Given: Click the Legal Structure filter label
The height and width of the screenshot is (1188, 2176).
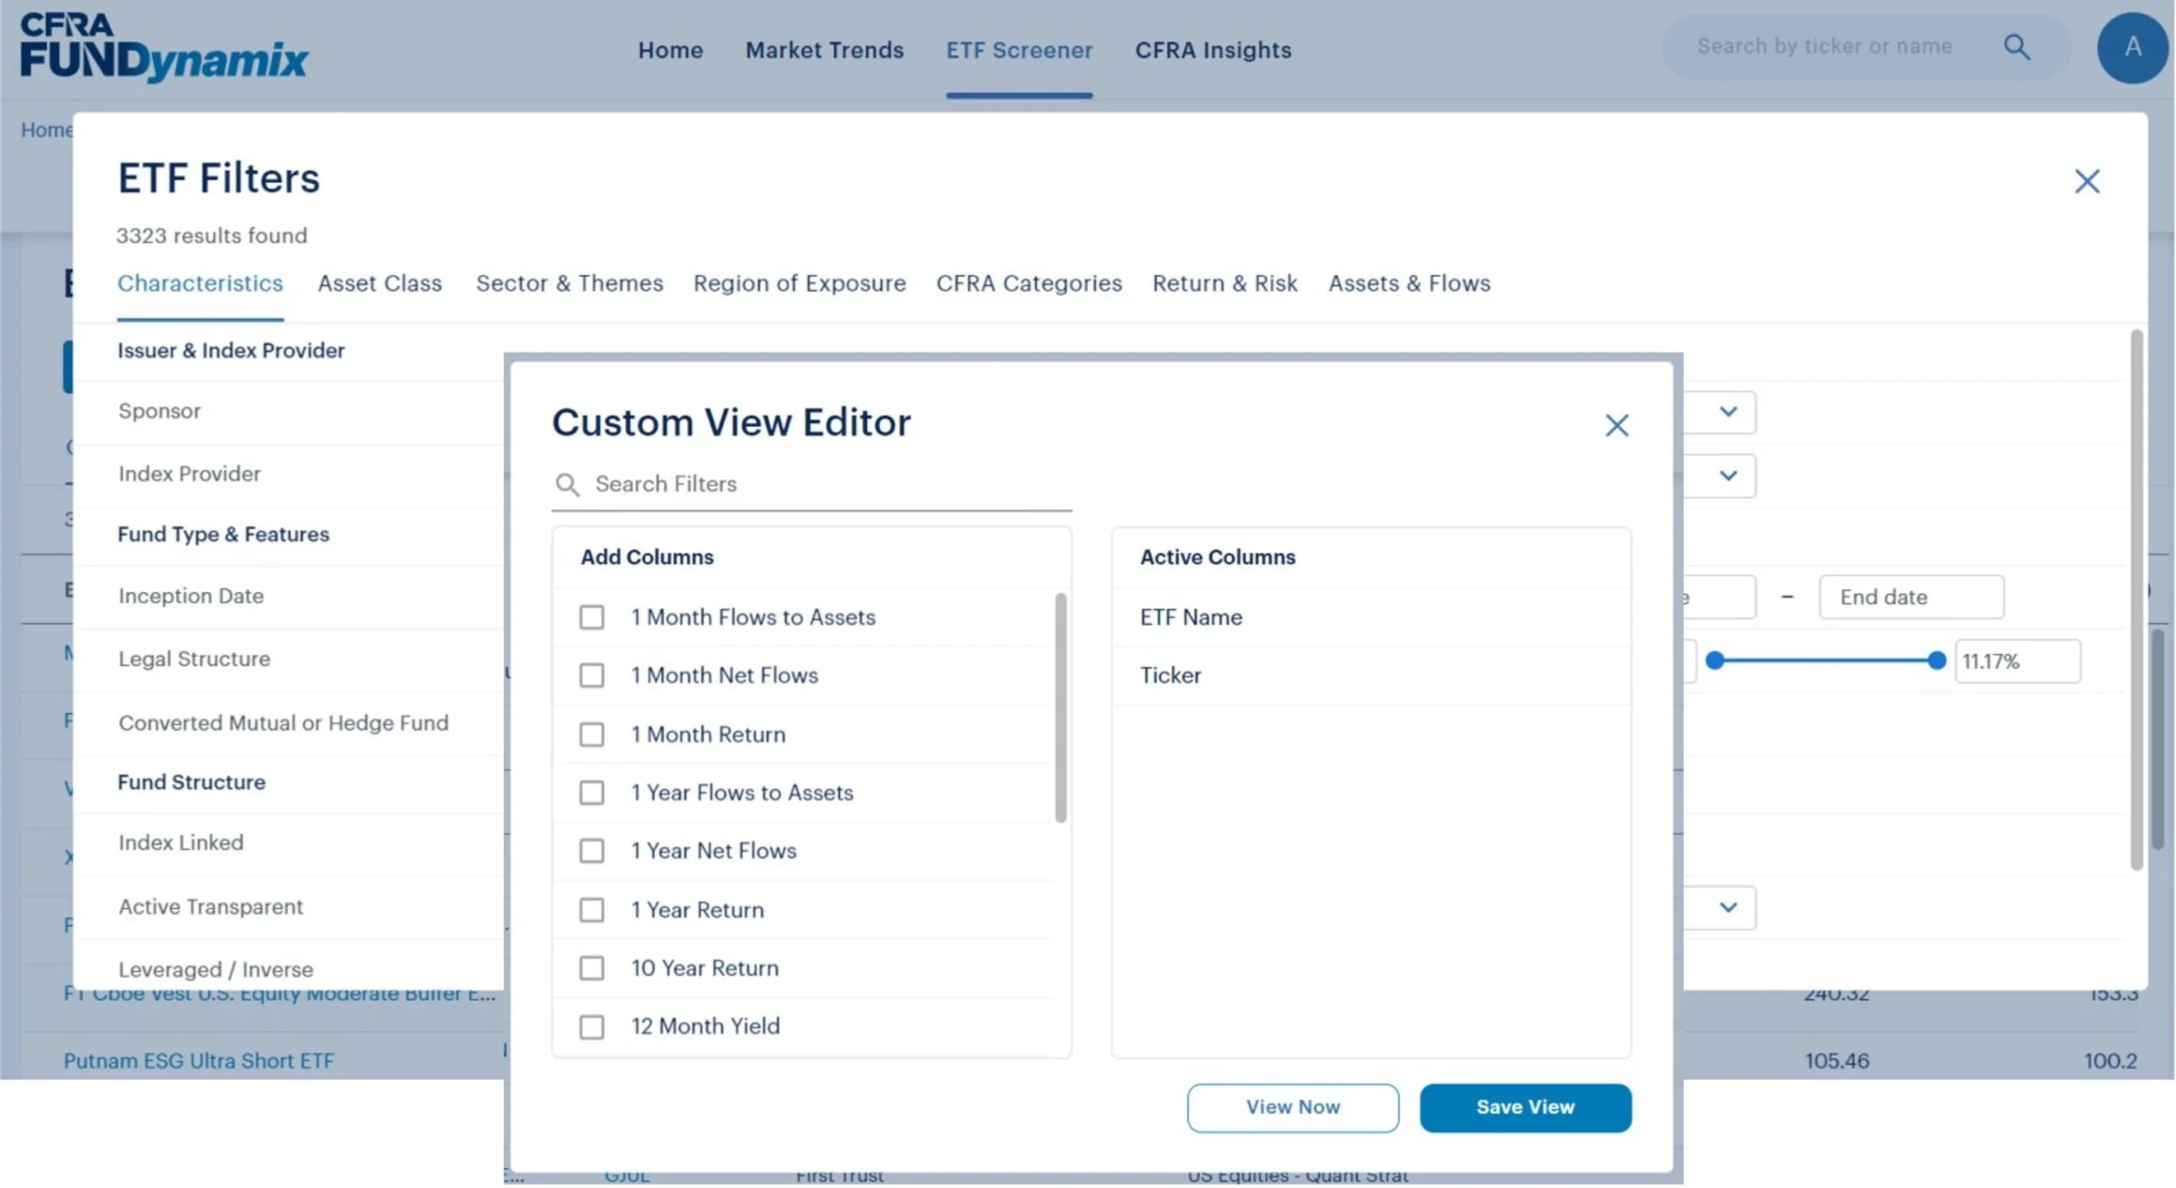Looking at the screenshot, I should [195, 659].
